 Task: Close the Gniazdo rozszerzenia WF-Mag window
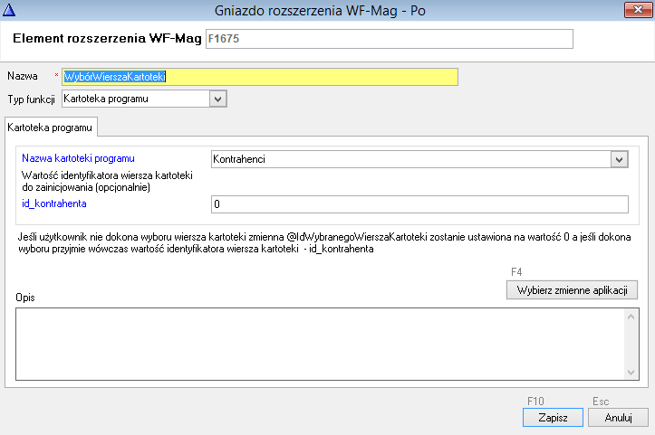tap(638, 10)
